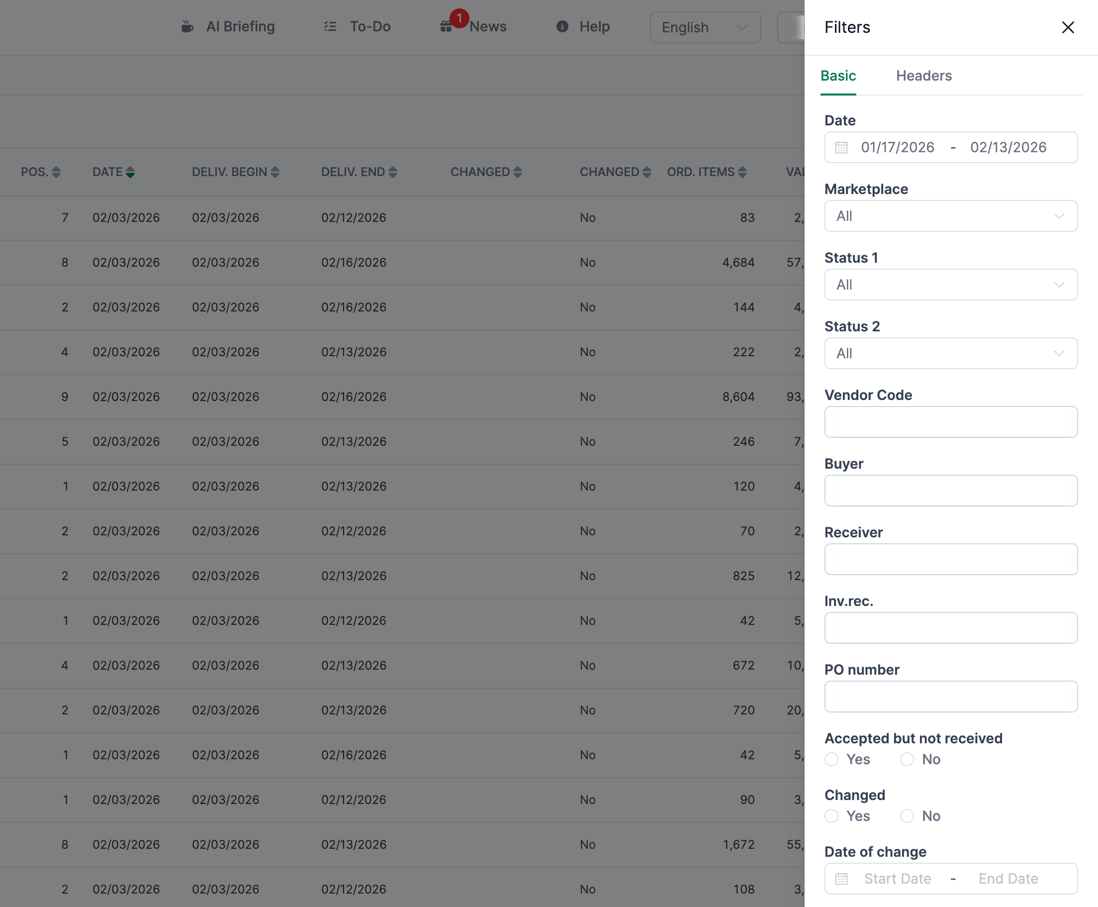Switch to the Headers tab
1098x907 pixels.
point(923,76)
